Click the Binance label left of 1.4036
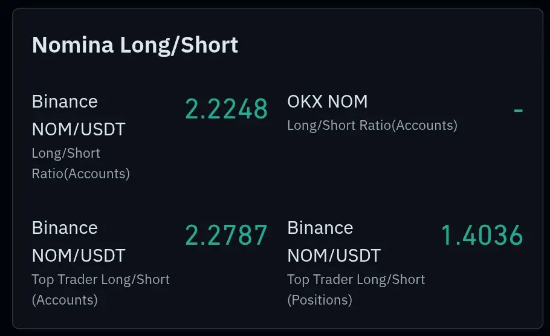550x336 pixels. (320, 228)
